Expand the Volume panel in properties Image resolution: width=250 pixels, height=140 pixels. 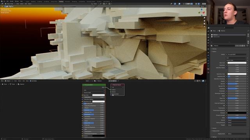214,128
